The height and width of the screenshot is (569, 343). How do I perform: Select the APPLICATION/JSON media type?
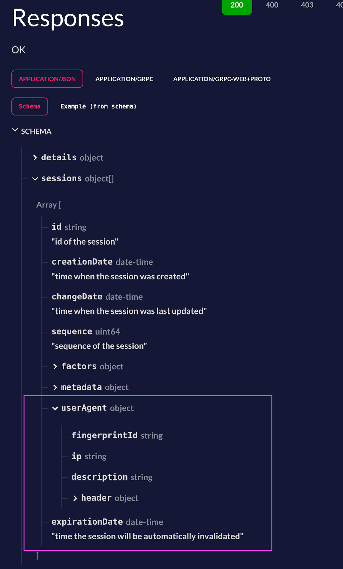coord(47,79)
